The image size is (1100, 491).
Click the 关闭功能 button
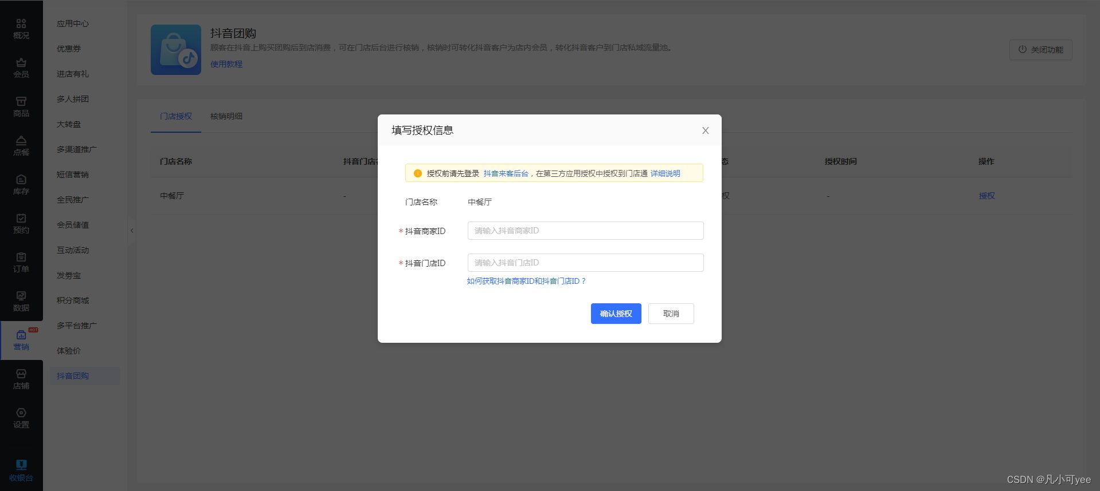(1041, 50)
